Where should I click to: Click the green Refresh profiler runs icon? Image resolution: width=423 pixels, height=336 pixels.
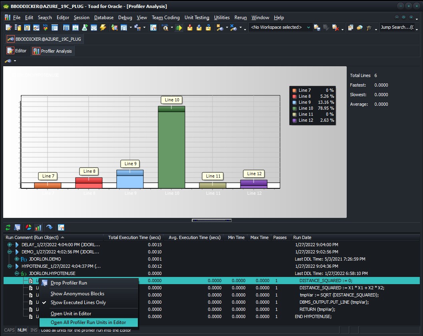point(8,227)
